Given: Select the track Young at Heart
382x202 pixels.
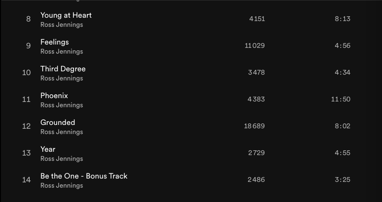Looking at the screenshot, I should (66, 15).
